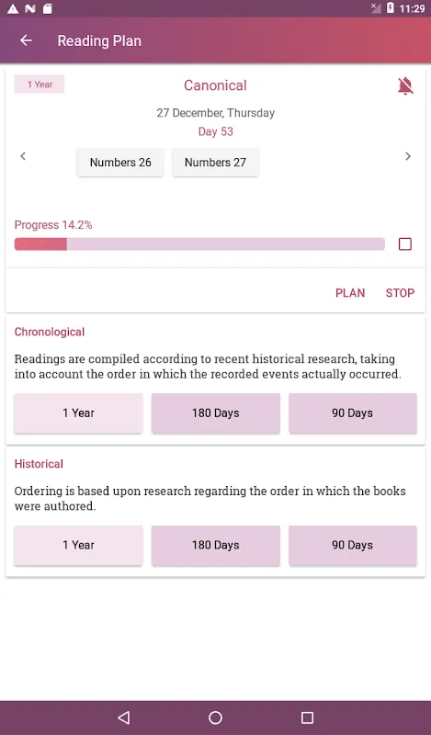Go to previous day with left chevron
This screenshot has height=735, width=431.
23,156
